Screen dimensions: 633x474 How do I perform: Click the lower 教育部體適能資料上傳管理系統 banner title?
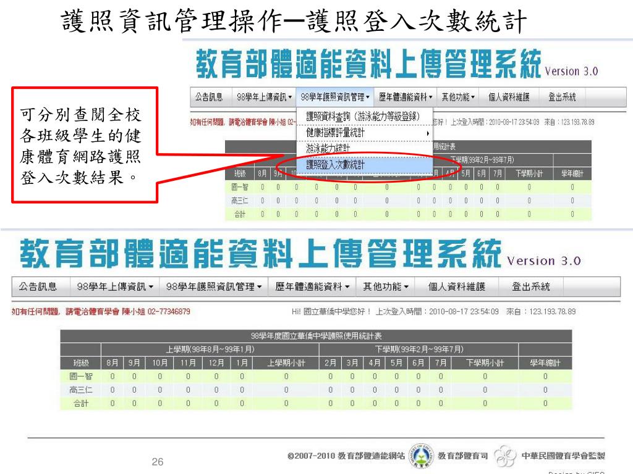[261, 253]
